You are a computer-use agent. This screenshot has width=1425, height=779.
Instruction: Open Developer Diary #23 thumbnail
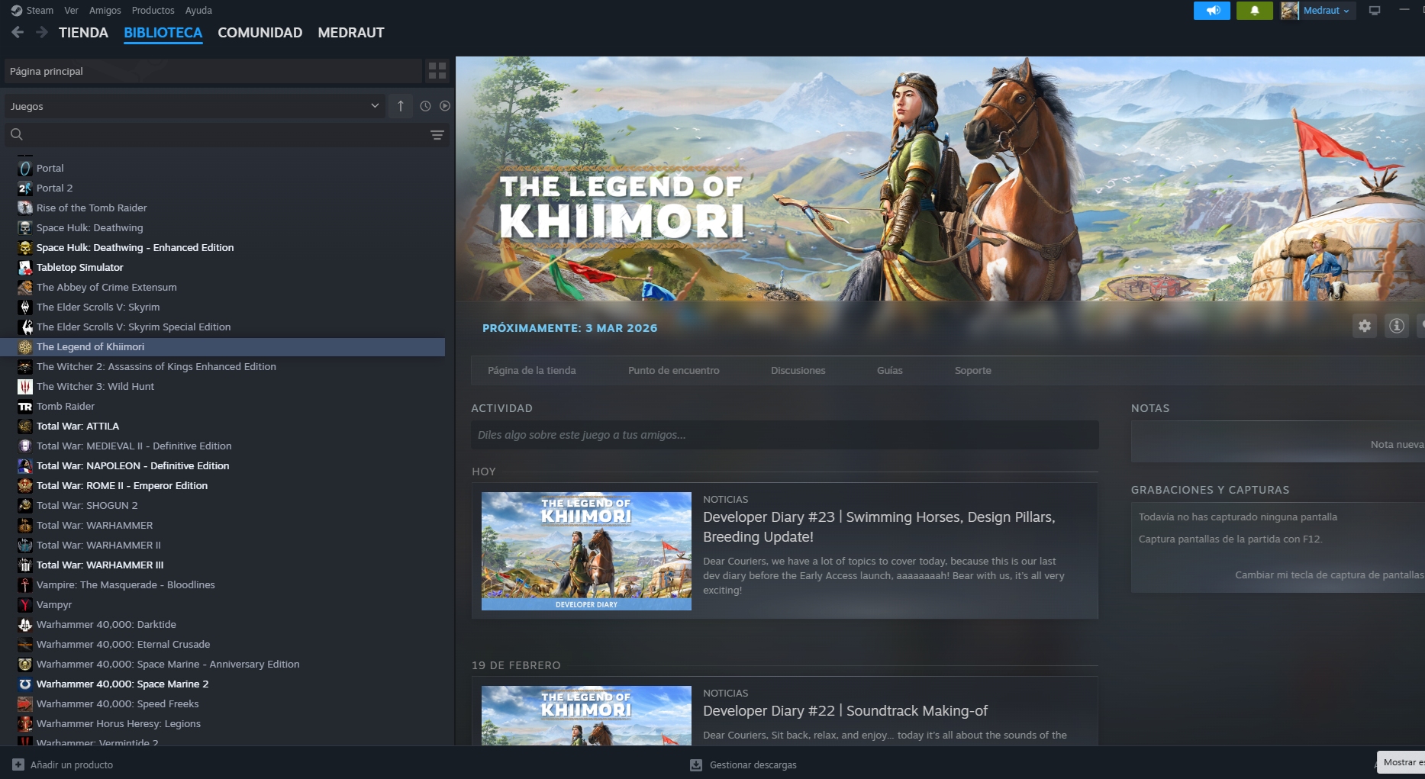pos(586,551)
